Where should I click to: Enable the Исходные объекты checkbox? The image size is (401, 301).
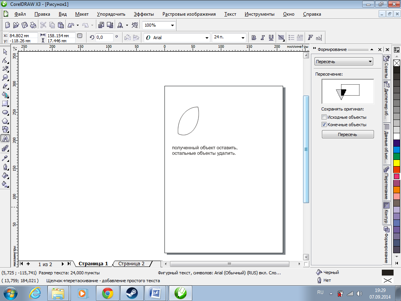click(324, 117)
